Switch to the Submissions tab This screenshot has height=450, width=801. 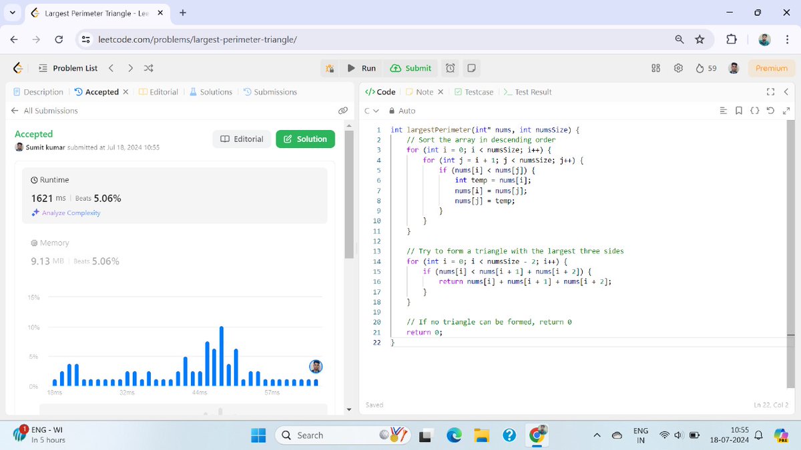(x=270, y=92)
